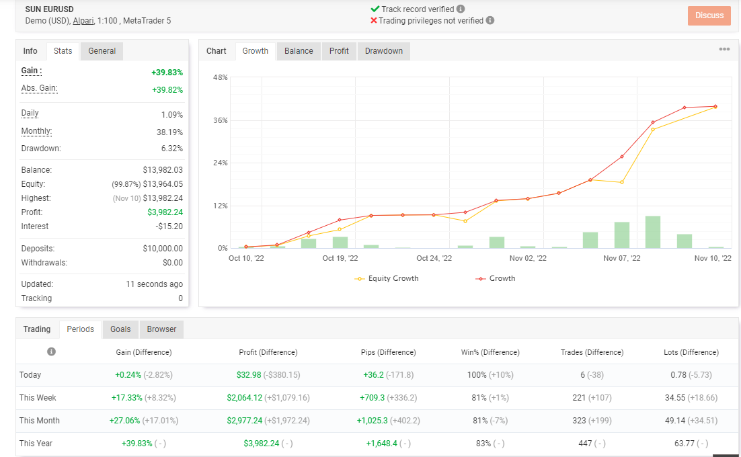
Task: Click This Year trades count 447
Action: tap(585, 444)
